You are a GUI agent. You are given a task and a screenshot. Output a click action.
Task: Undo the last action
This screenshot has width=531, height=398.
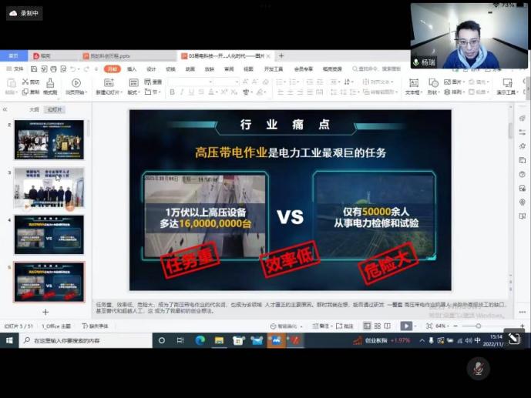pos(73,69)
